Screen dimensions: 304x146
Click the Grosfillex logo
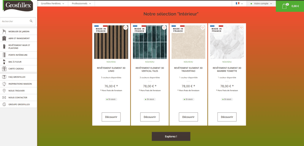[x=18, y=6]
